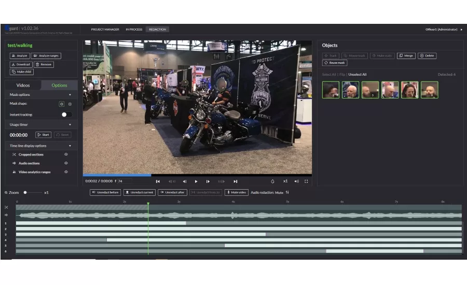
Task: Click the timeline crop scissors row icon
Action: point(6,207)
